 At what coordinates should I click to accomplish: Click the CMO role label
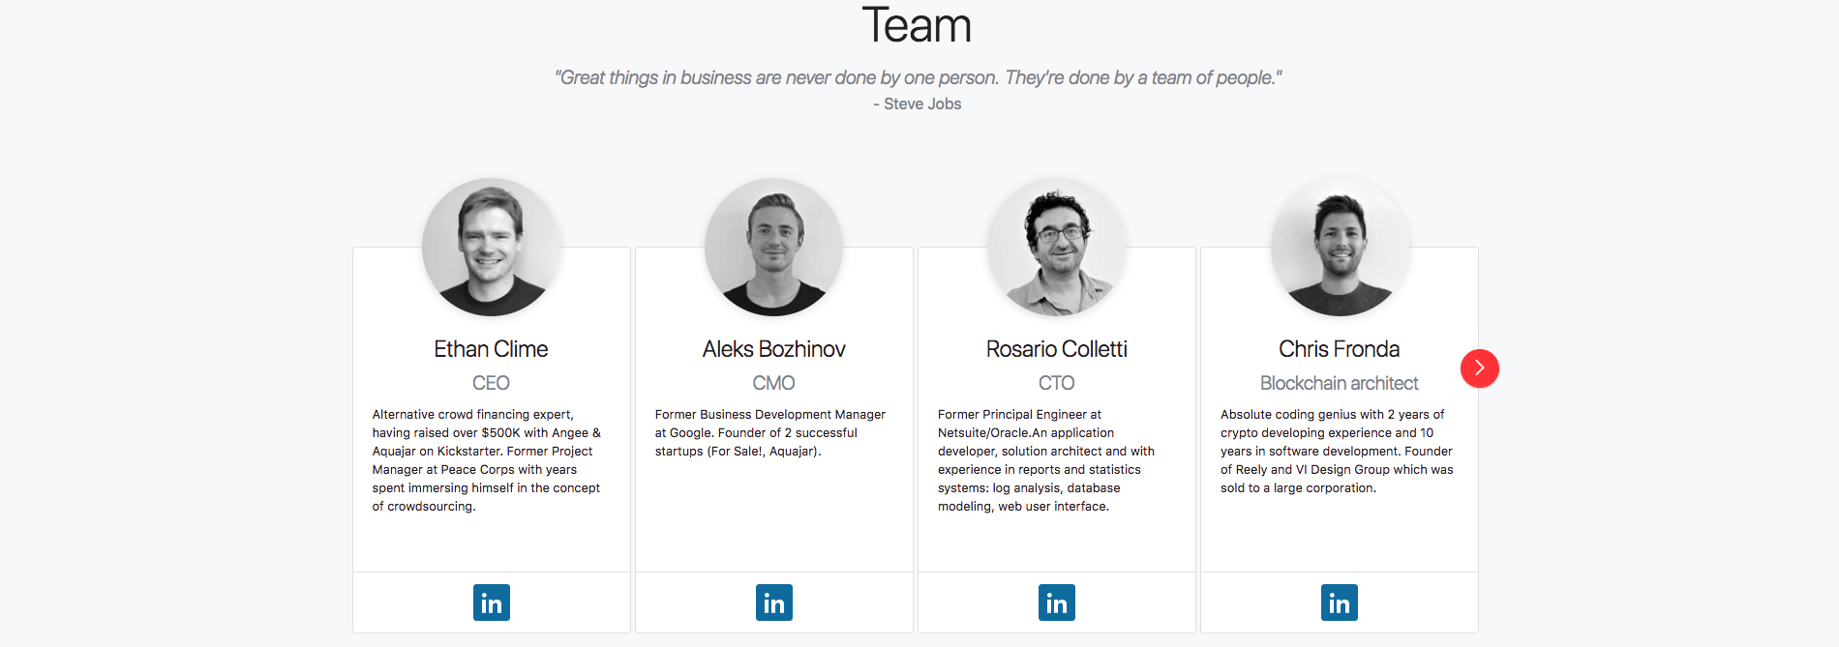click(x=773, y=383)
